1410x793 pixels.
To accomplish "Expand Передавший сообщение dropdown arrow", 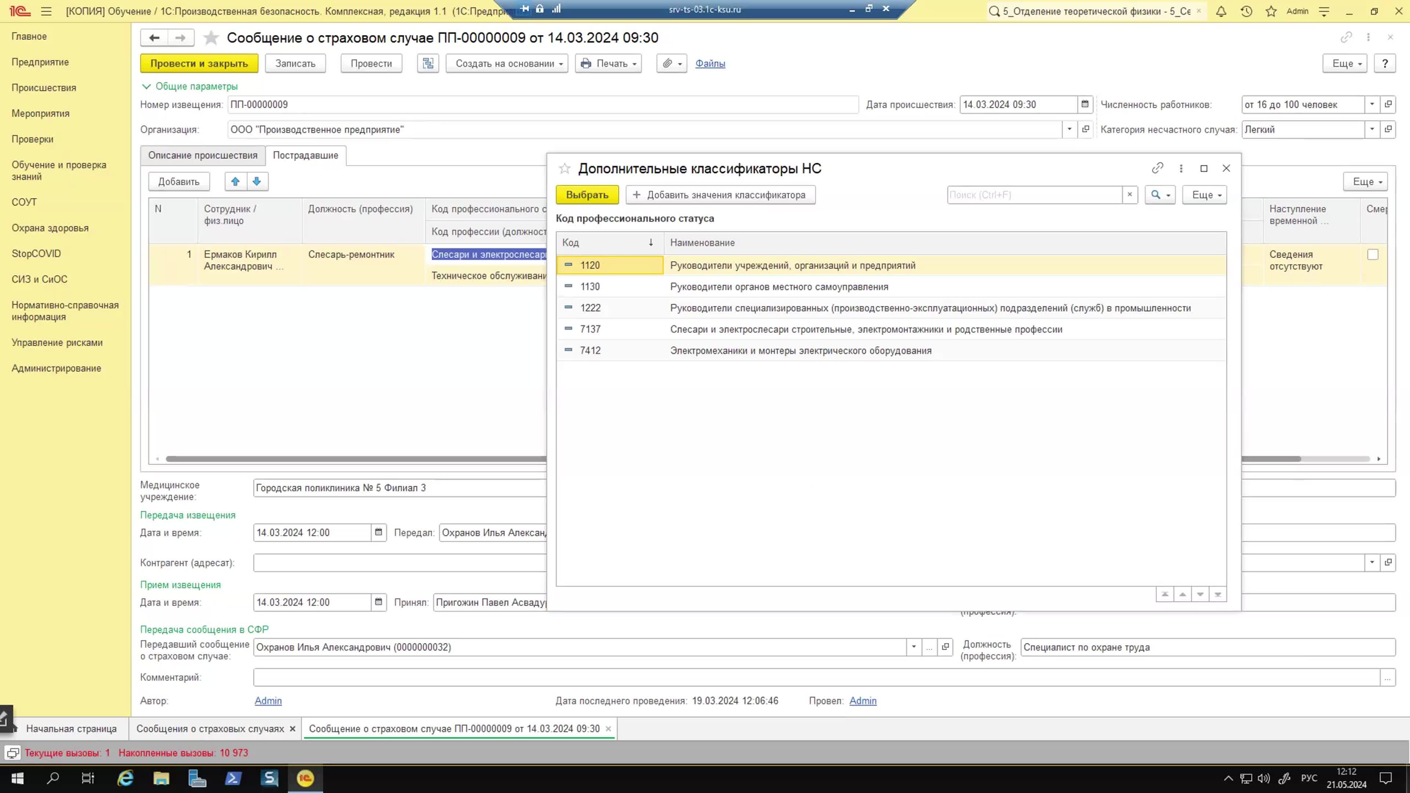I will pos(914,647).
